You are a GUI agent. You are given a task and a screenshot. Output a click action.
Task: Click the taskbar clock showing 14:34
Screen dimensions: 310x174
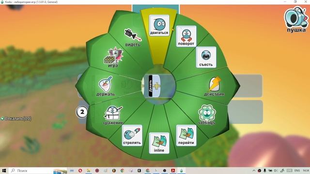coord(306,171)
